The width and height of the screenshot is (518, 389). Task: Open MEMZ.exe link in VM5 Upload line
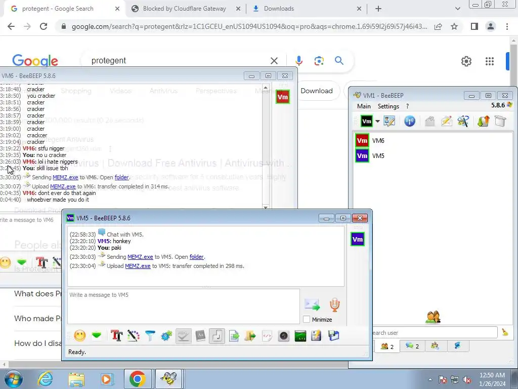coord(138,266)
